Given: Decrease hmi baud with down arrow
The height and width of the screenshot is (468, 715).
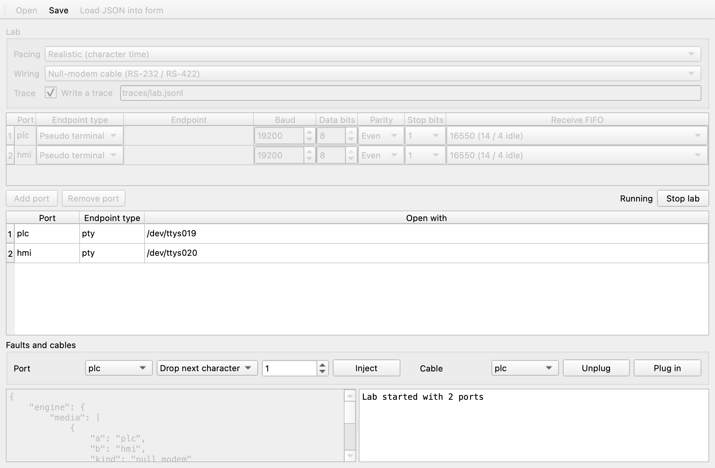Looking at the screenshot, I should pyautogui.click(x=309, y=159).
